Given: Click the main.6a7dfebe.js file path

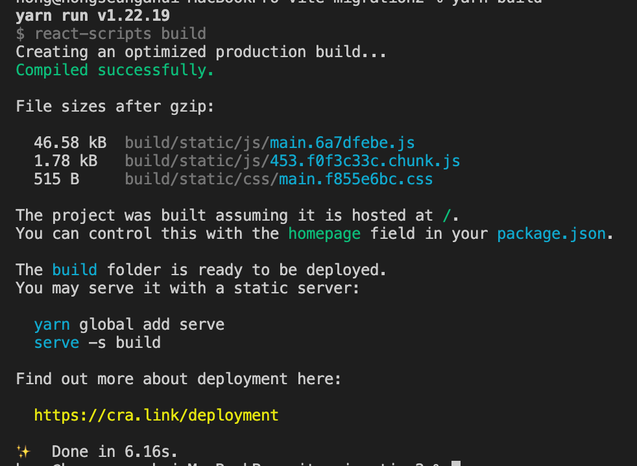Looking at the screenshot, I should point(270,143).
